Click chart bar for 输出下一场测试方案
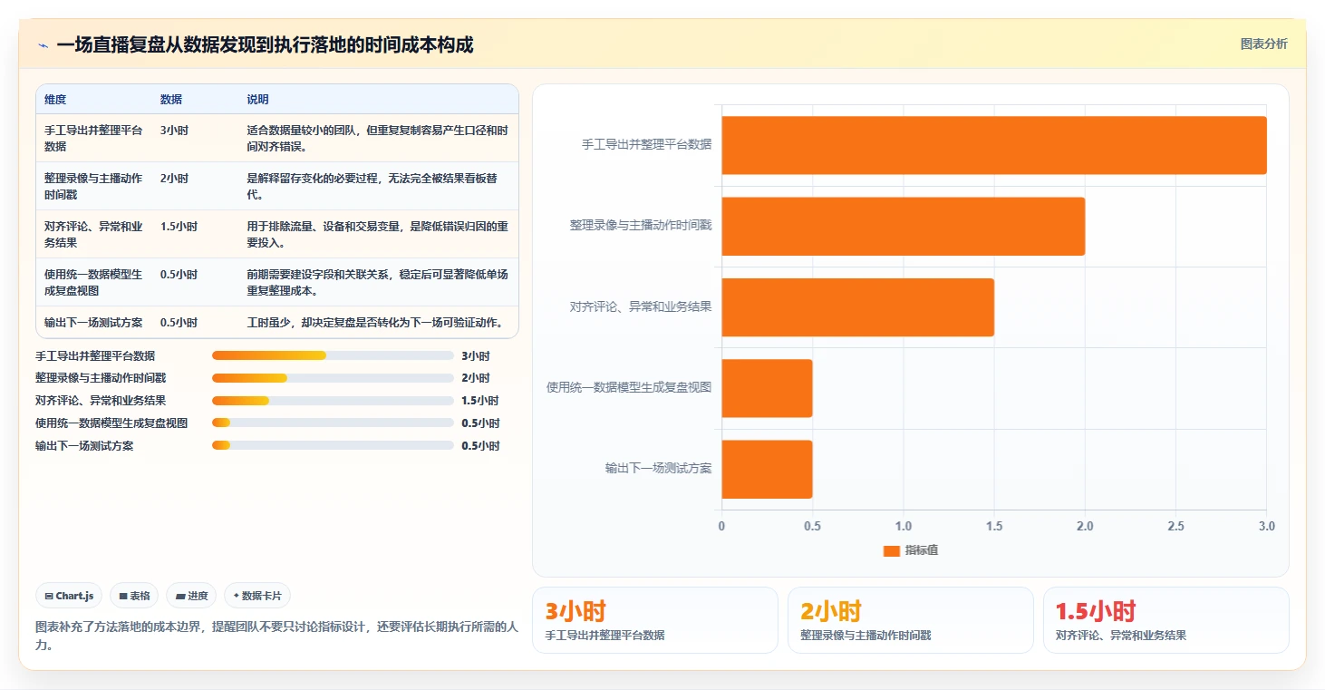Viewport: 1325px width, 690px height. [767, 469]
